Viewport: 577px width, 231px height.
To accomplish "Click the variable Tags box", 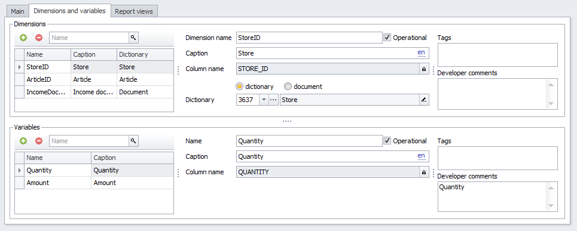I will (497, 158).
